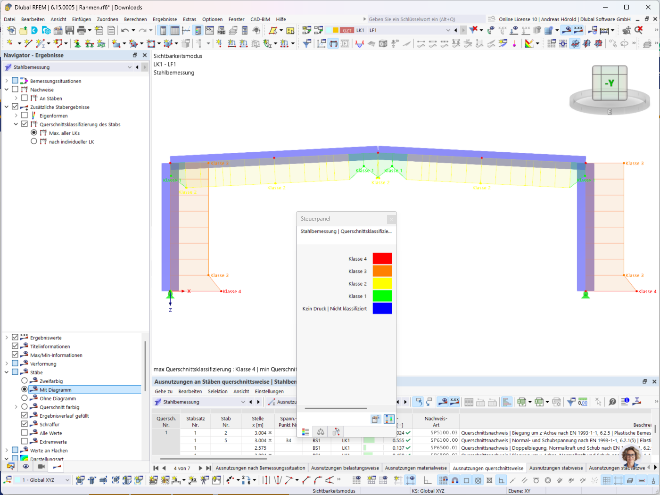The image size is (660, 495).
Task: Open the CAD-BIM menu
Action: point(260,19)
